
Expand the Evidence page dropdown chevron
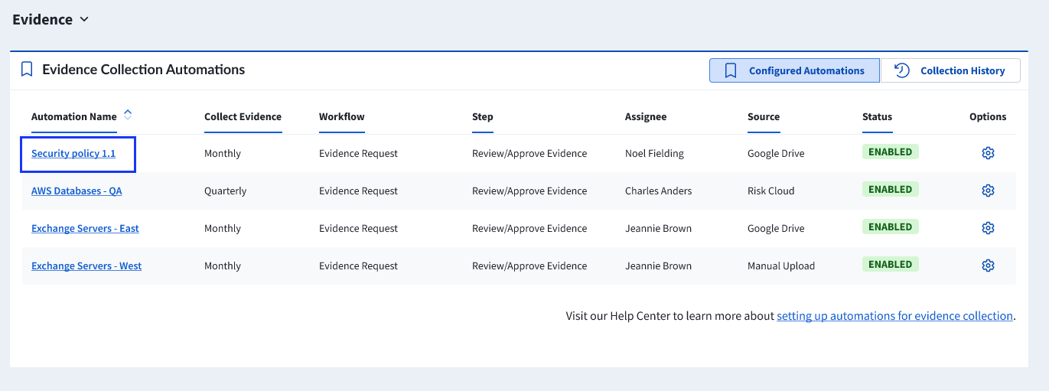coord(84,19)
